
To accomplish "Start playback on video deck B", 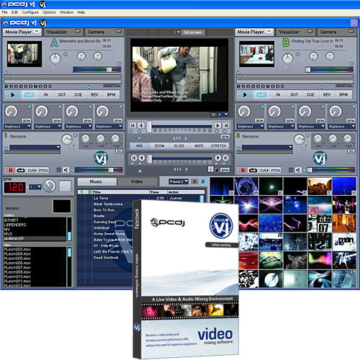I will click(245, 95).
